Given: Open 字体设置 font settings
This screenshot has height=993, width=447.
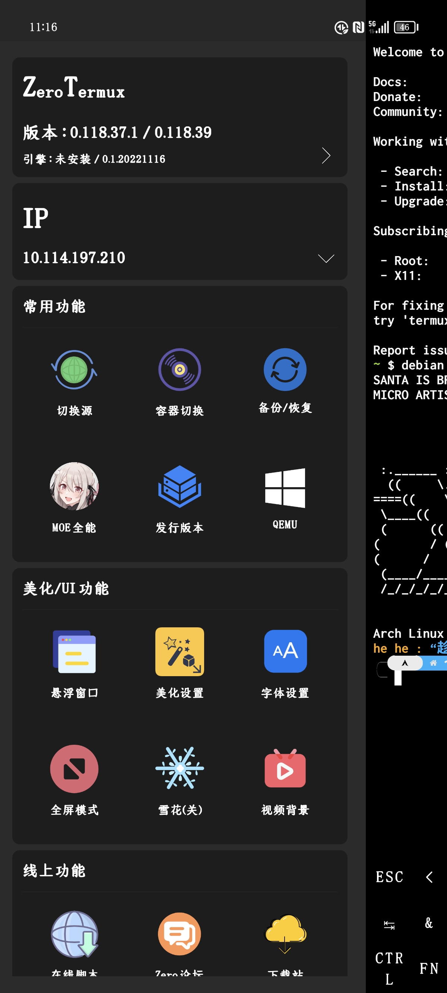Looking at the screenshot, I should pos(285,652).
